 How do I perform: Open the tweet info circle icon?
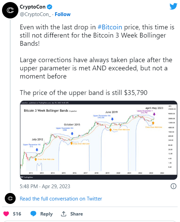[174, 186]
